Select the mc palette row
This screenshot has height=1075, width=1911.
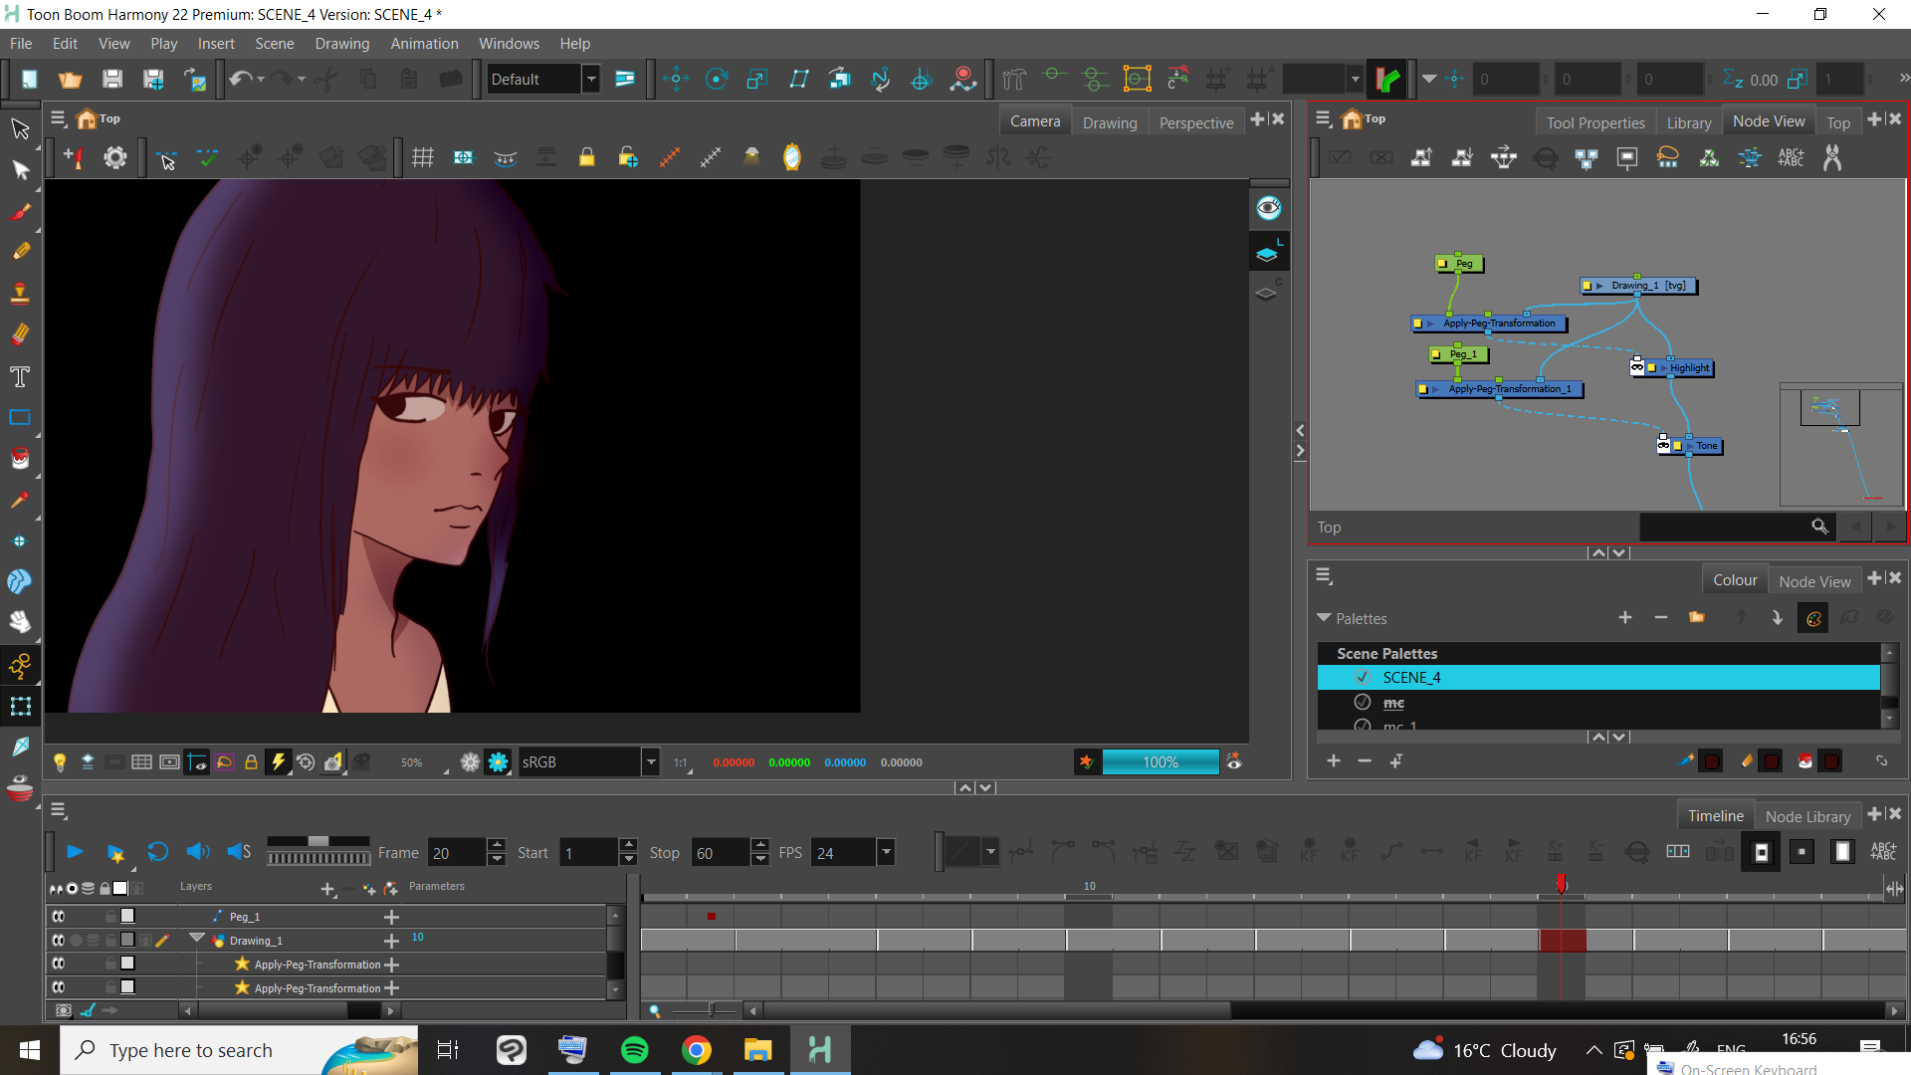(x=1598, y=703)
